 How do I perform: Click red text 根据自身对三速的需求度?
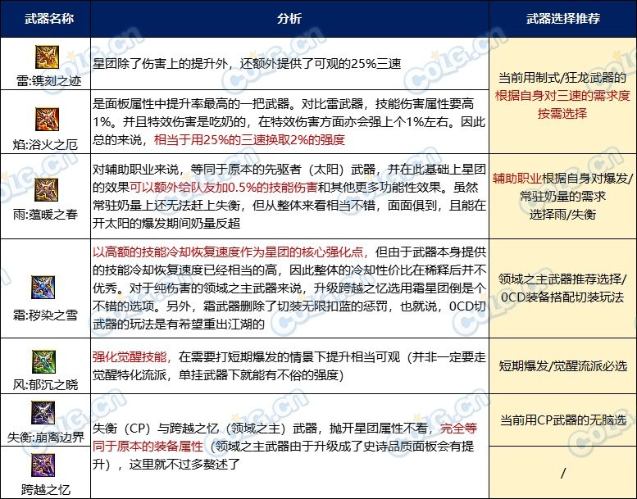562,96
